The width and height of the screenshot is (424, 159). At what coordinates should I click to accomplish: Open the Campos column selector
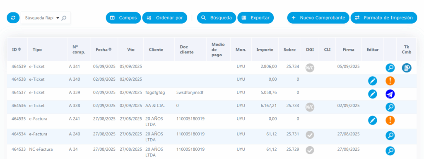coord(123,18)
